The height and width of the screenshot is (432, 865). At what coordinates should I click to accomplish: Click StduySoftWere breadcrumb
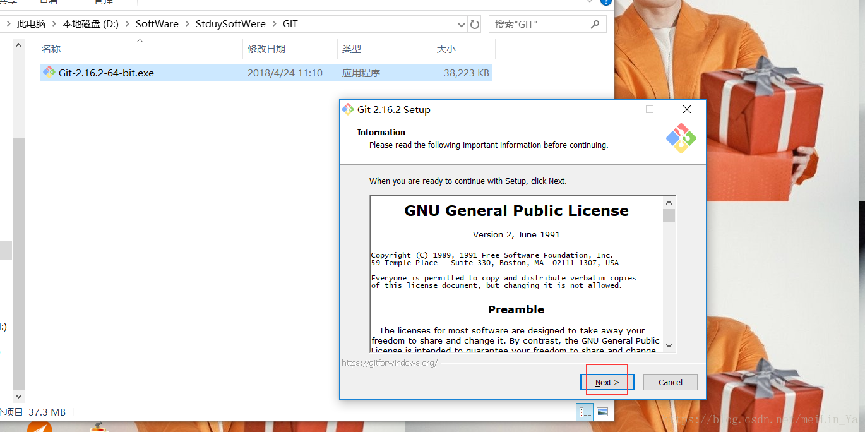coord(230,24)
